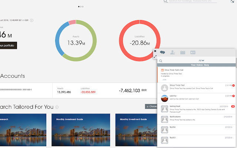
Task: Open the calendar tab in the chat panel
Action: tap(183, 53)
